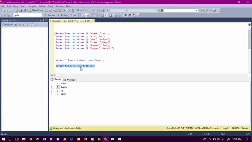Viewport: 252px width, 142px height.
Task: Click the Display Estimated Execution Plan icon
Action: tap(80, 15)
